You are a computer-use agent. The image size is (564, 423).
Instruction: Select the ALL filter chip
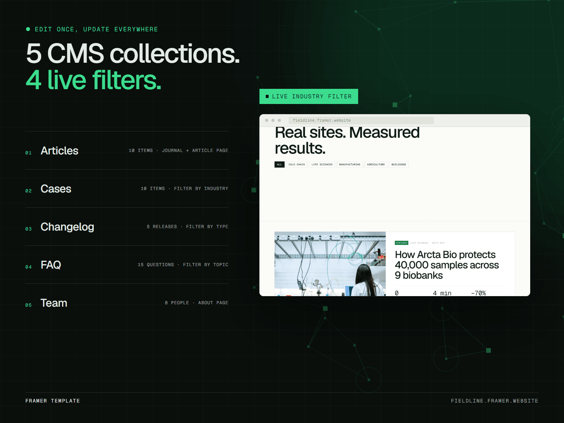click(280, 165)
